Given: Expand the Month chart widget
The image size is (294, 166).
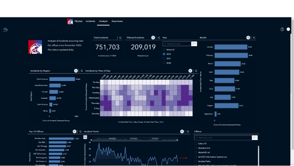Looking at the screenshot, I should point(254,38).
